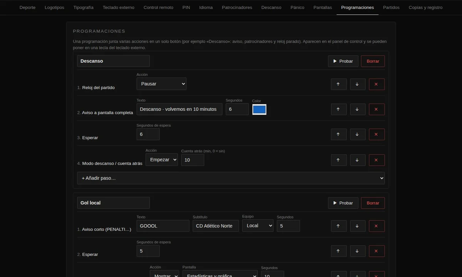Edit the Subtítulo field CD Atlético Norte
Image resolution: width=462 pixels, height=277 pixels.
pos(216,226)
